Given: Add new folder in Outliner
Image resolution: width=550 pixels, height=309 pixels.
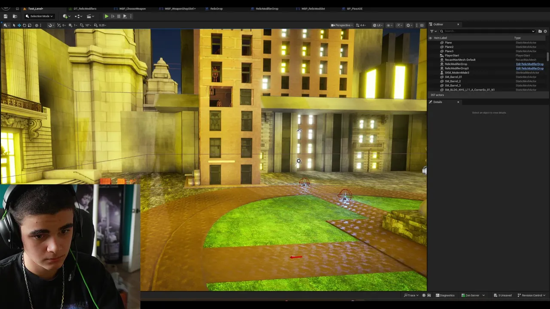Looking at the screenshot, I should click(x=540, y=31).
